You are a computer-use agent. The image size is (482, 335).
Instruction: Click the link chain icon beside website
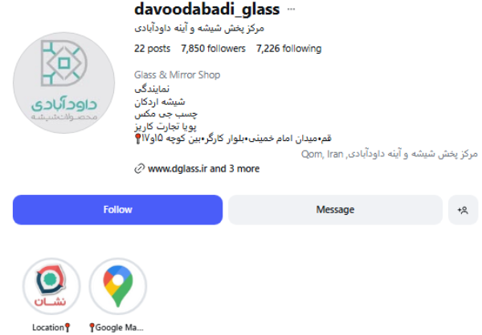139,169
